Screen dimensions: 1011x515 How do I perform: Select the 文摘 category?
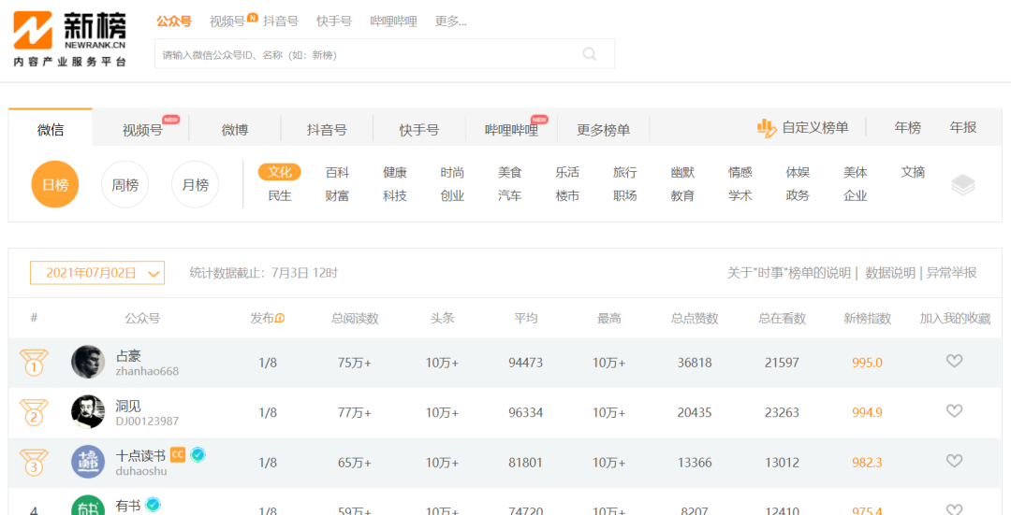click(913, 172)
